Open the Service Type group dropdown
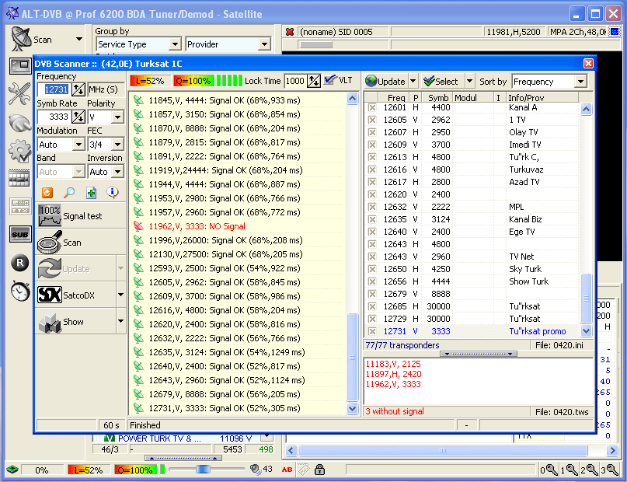Viewport: 627px width, 482px height. [175, 44]
